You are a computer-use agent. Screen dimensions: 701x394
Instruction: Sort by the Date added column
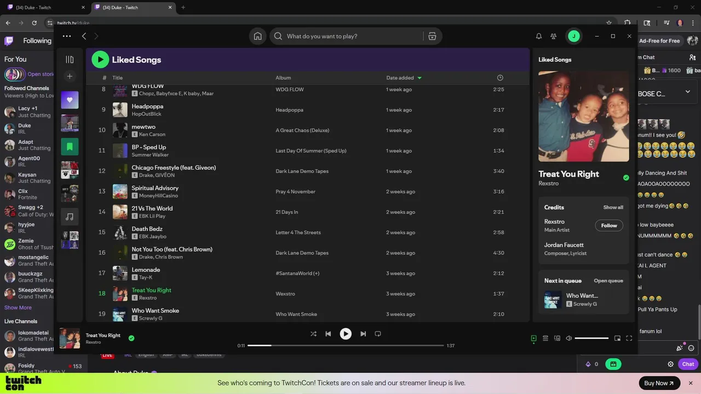pos(404,78)
